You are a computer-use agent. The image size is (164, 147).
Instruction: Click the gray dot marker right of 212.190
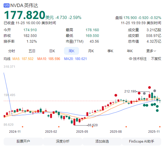pos(144,94)
